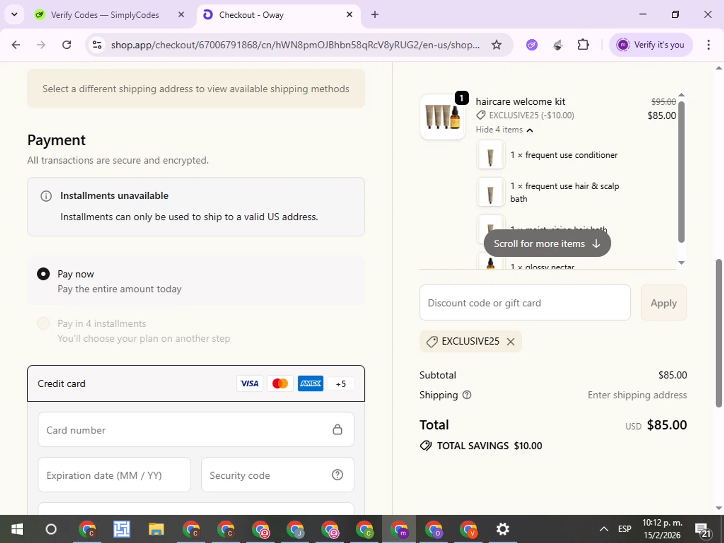This screenshot has width=724, height=543.
Task: Click the page scrollbar up arrow
Action: click(x=719, y=68)
